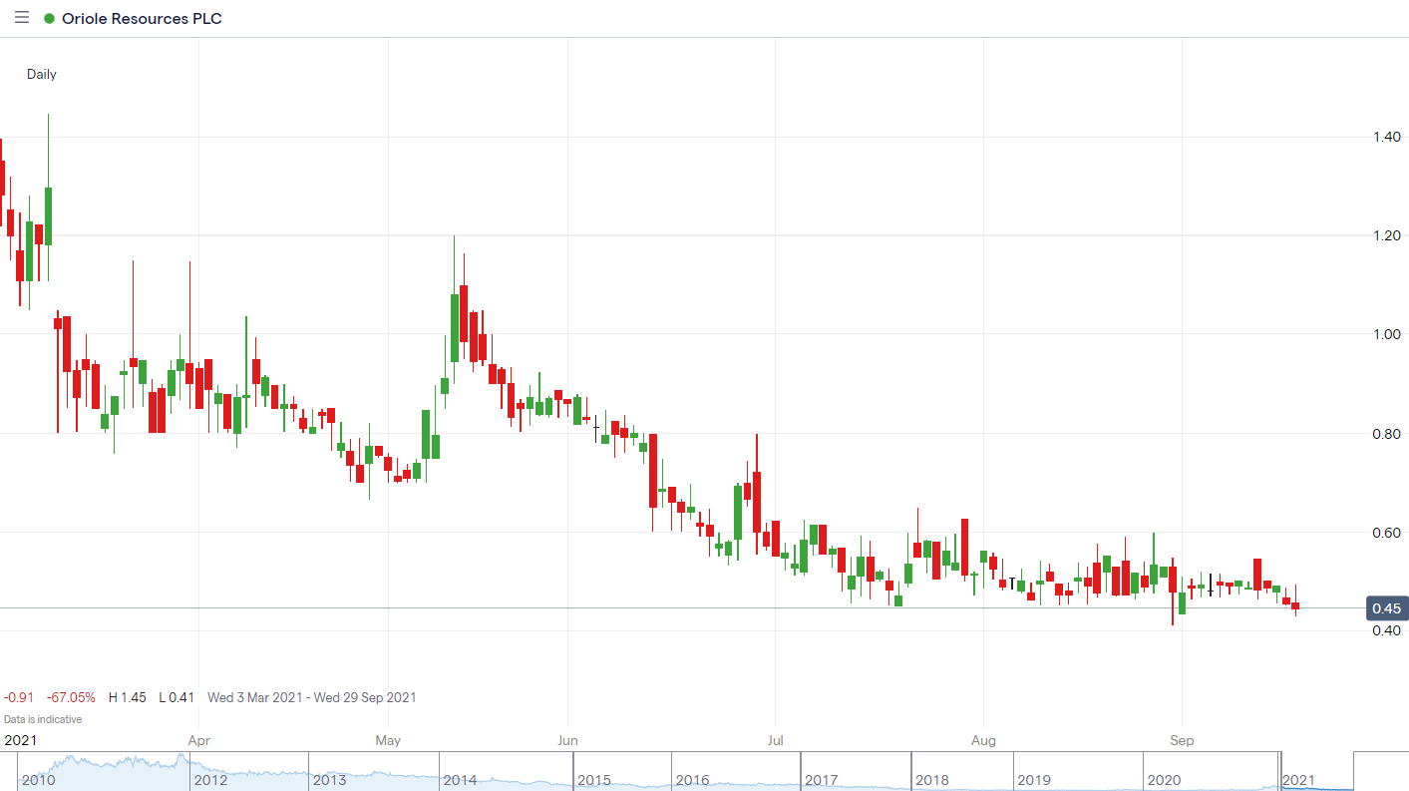Viewport: 1409px width, 791px height.
Task: Click the 0.45 current price label
Action: pos(1386,608)
